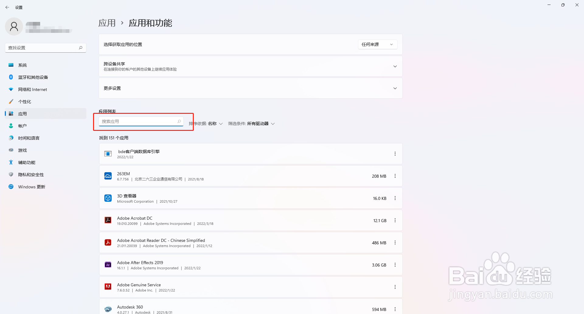The height and width of the screenshot is (314, 584).
Task: Open Windows 更新 settings
Action: 46,187
